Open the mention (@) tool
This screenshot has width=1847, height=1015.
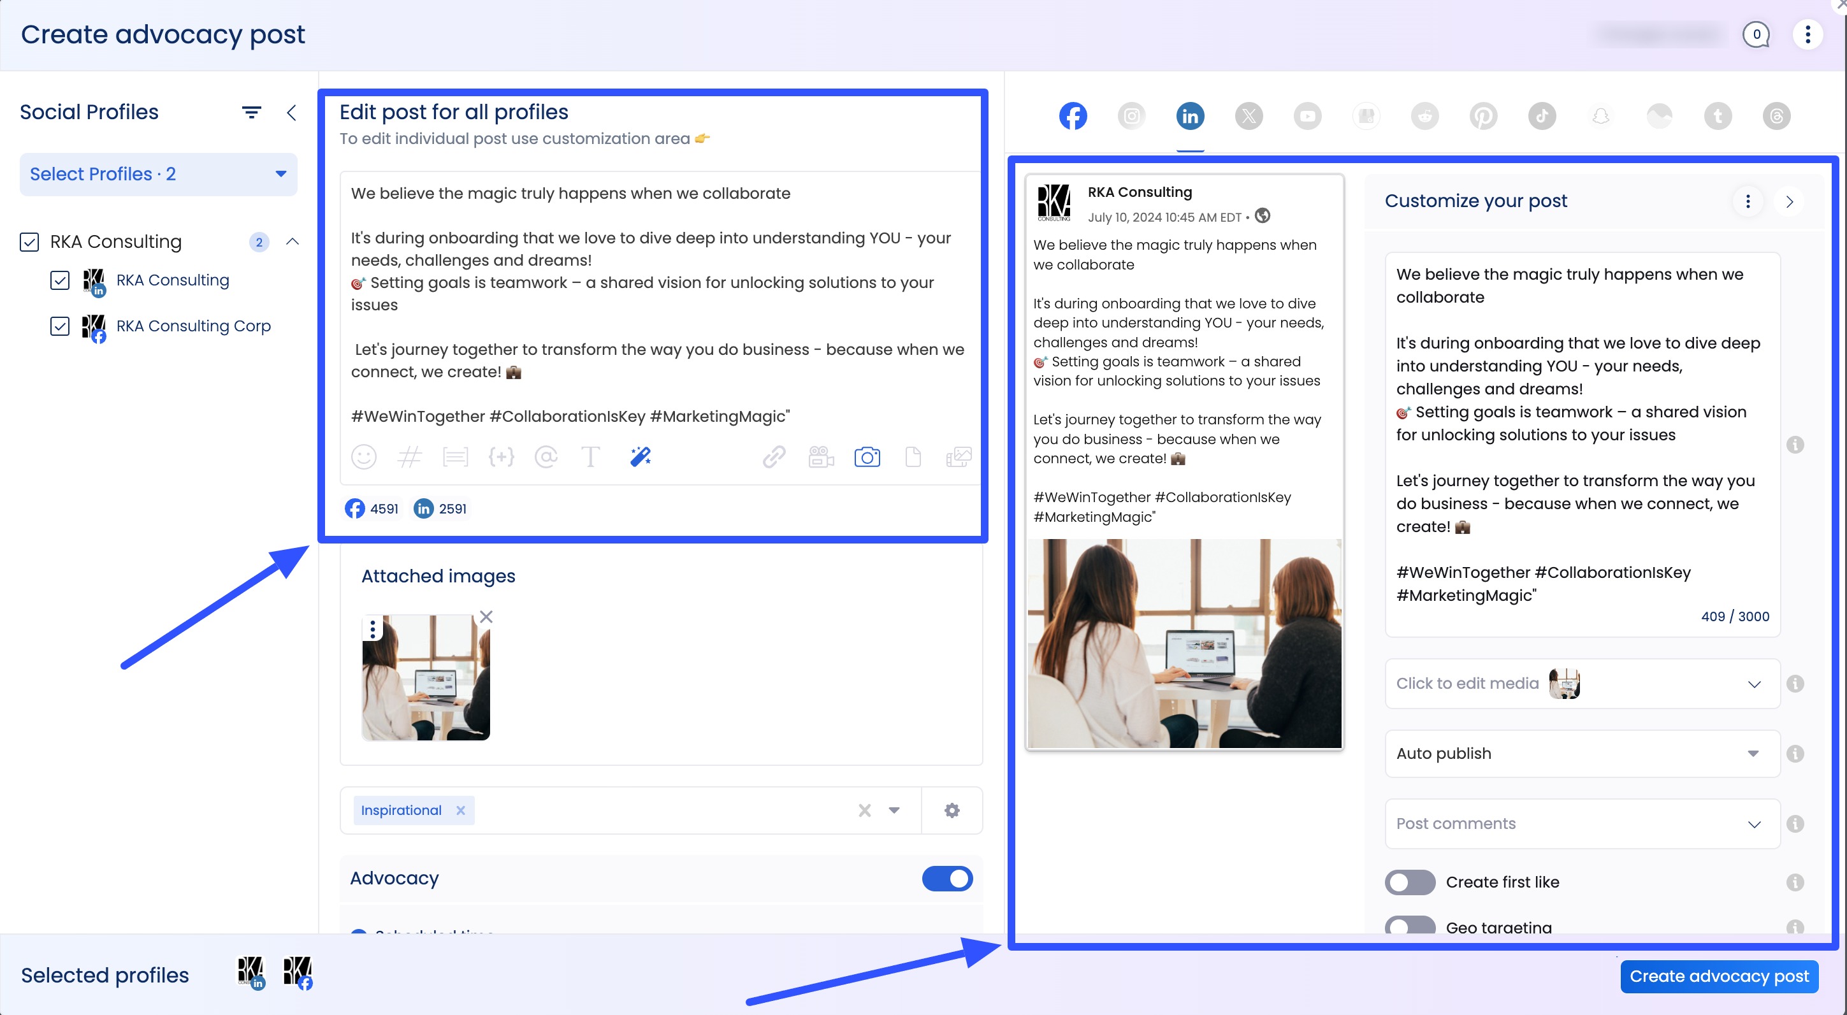546,457
